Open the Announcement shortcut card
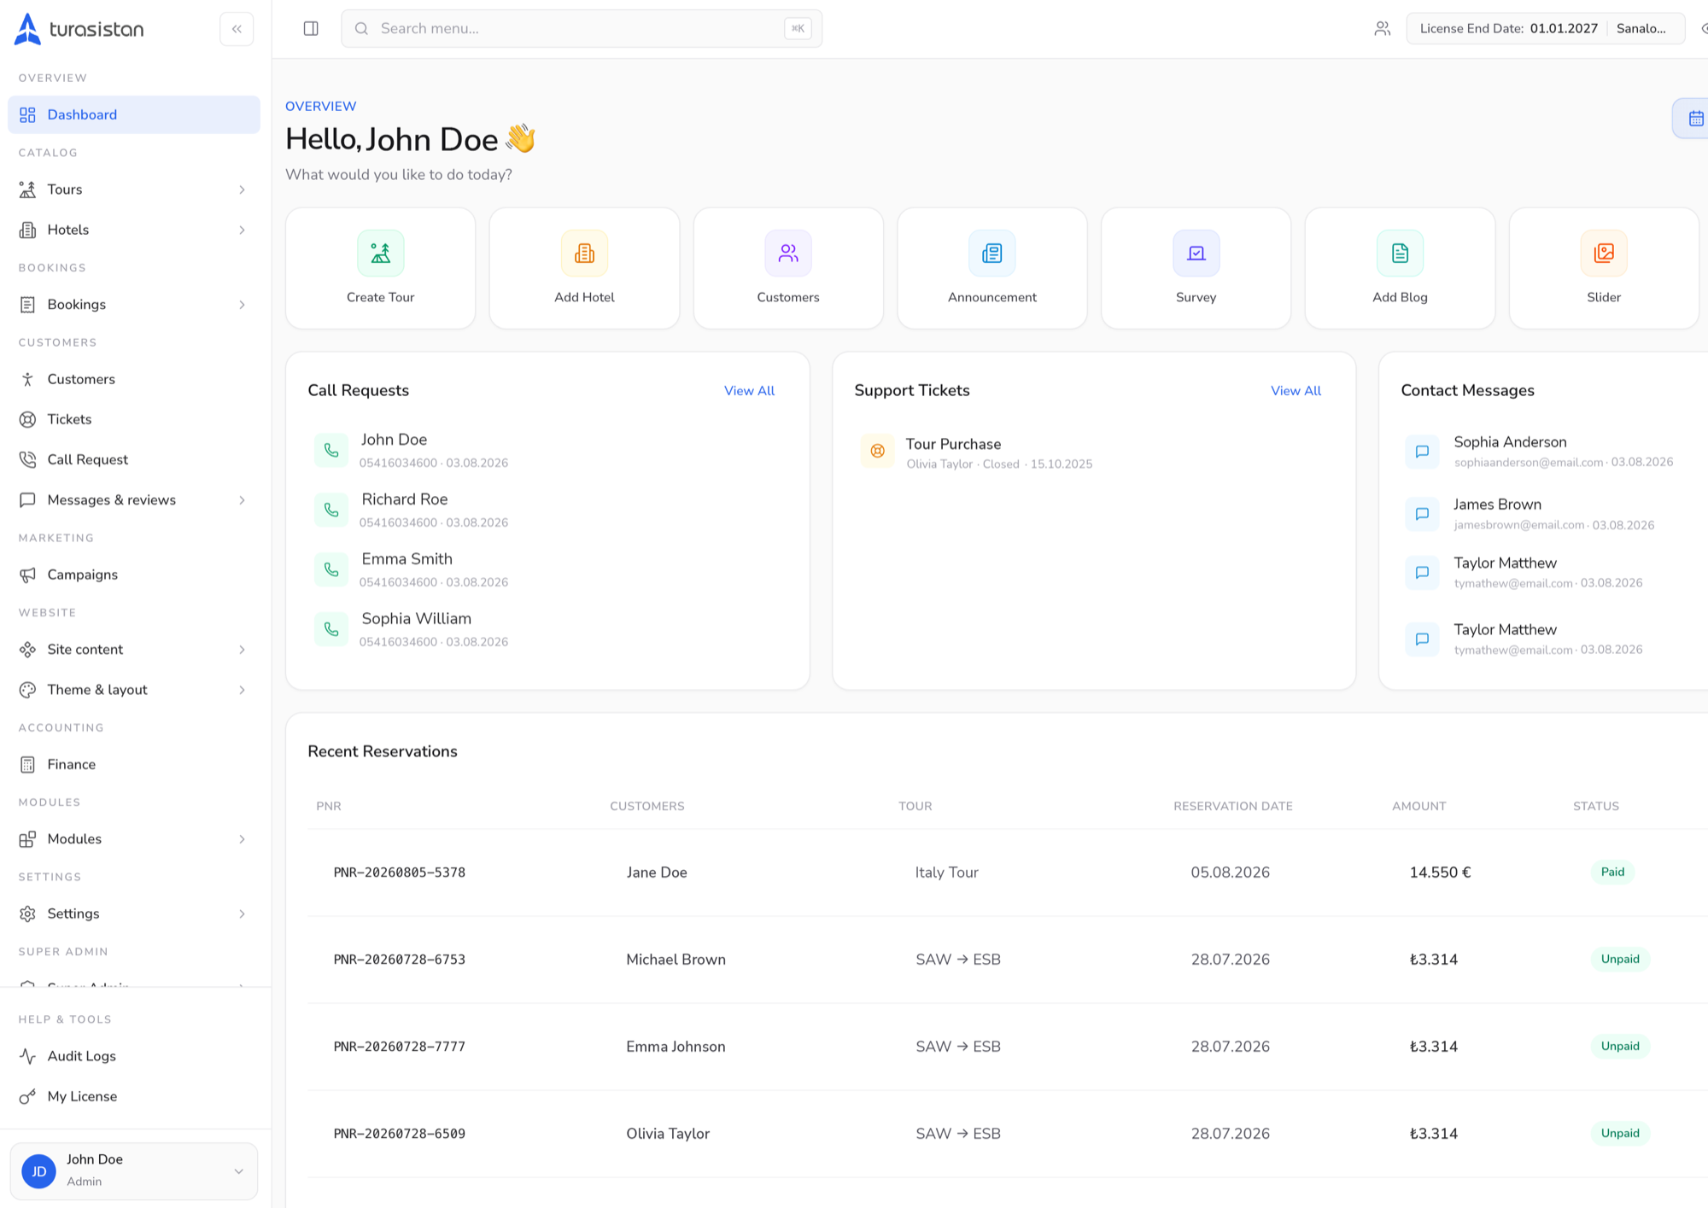Viewport: 1708px width, 1208px height. point(992,268)
